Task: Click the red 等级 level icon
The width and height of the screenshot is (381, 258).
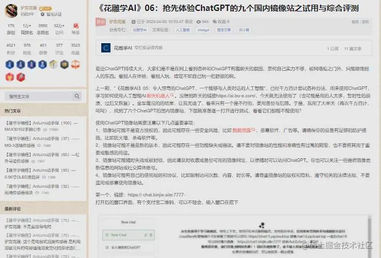Action: 75,26
